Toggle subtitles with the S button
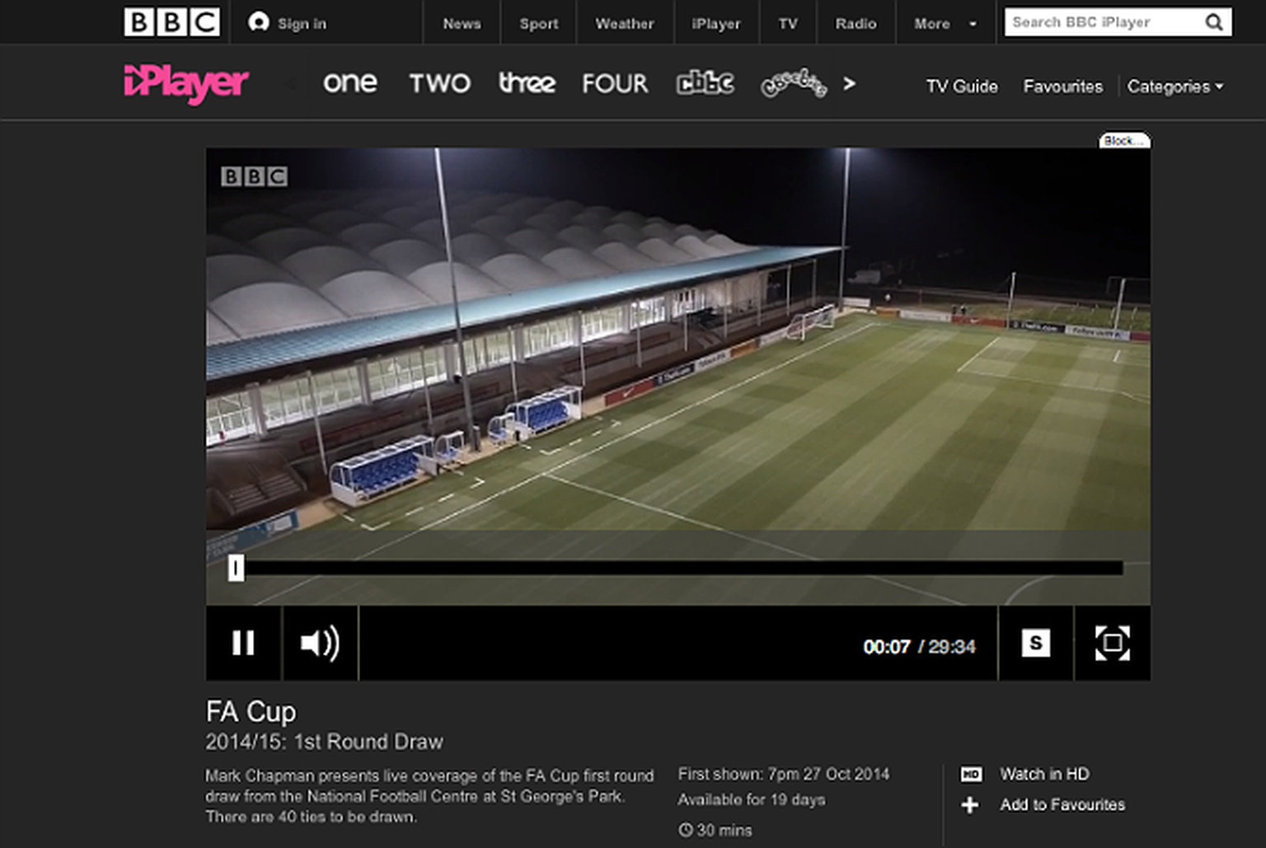Screen dimensions: 1266x848 1036,643
